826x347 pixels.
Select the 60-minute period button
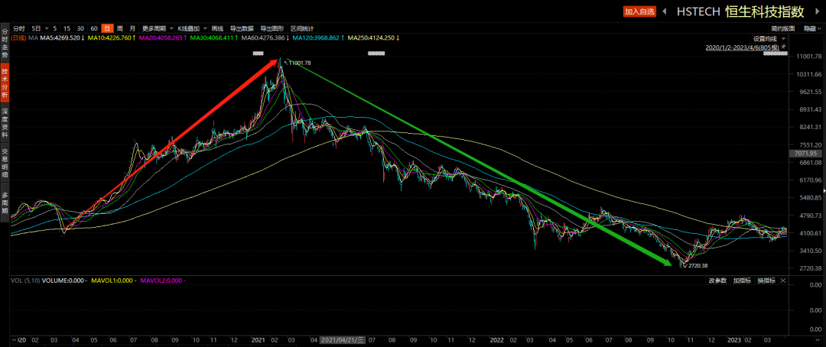(x=94, y=28)
